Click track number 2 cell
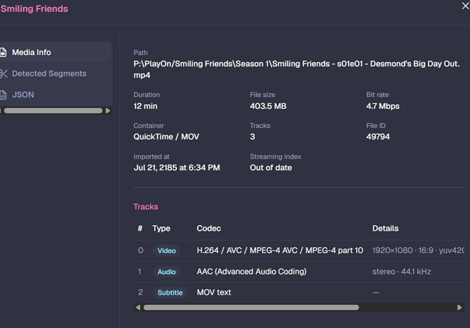Screen dimensions: 470x328 (140, 293)
